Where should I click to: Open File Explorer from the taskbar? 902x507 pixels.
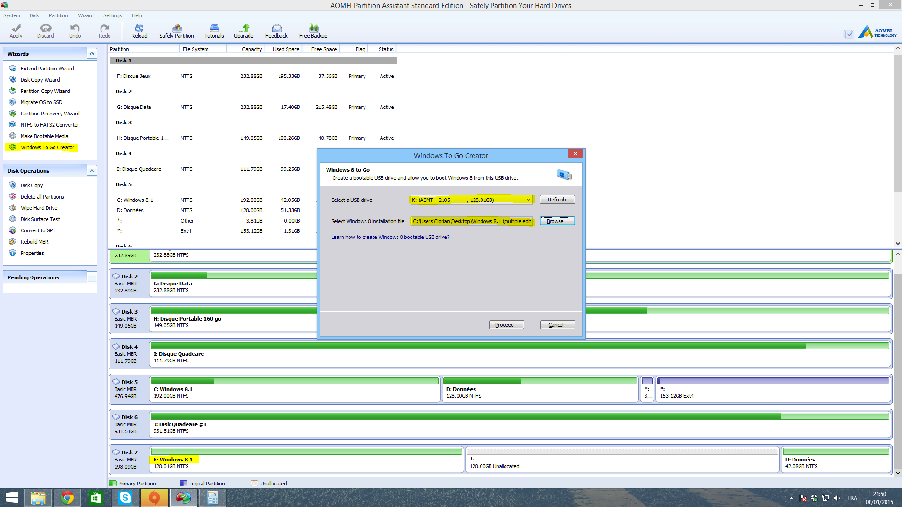(x=38, y=498)
